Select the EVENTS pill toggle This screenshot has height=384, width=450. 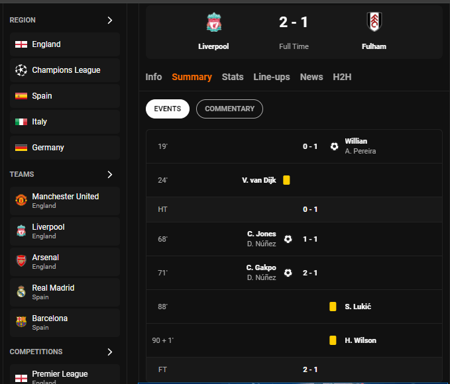[x=168, y=109]
